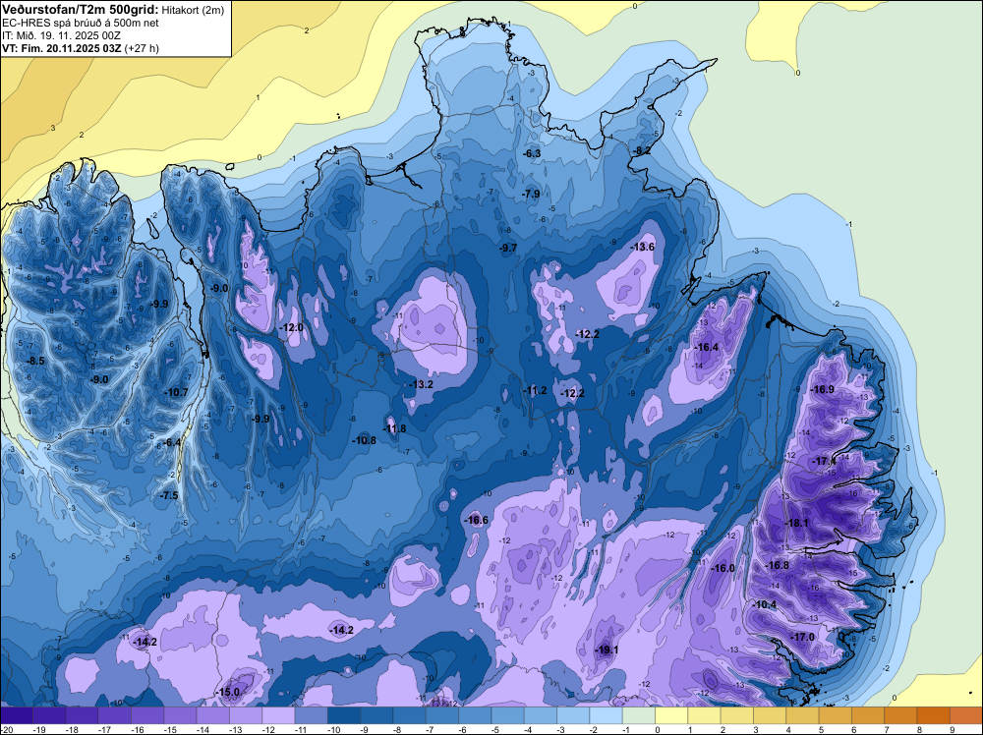Select the -16.9 temperature value
Viewport: 983px width, 735px height.
(x=822, y=389)
